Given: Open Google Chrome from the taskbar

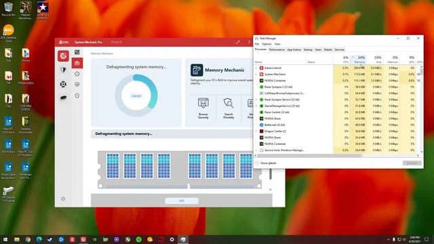Looking at the screenshot, I should point(28,239).
